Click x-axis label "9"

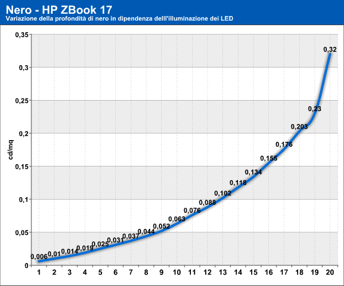pyautogui.click(x=162, y=272)
